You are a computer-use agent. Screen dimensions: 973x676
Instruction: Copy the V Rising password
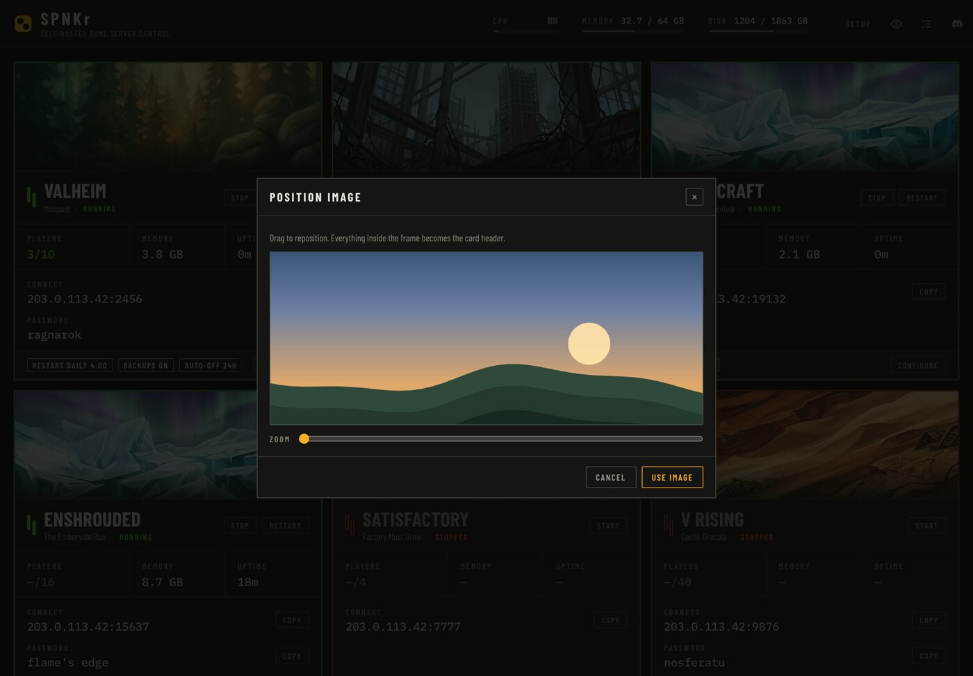929,656
